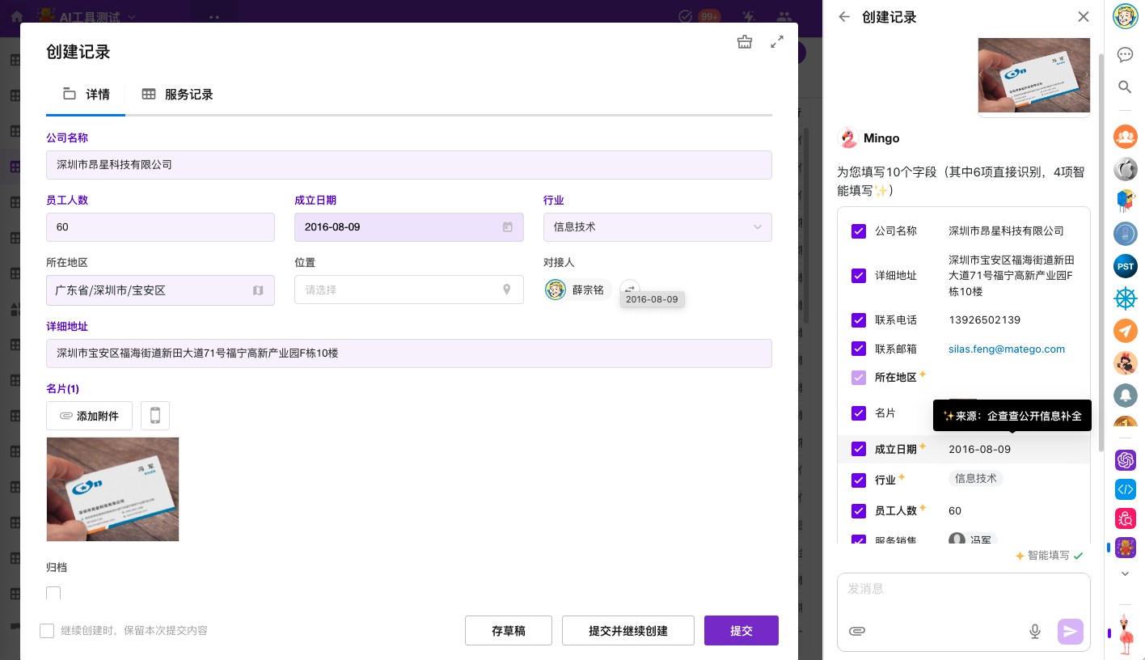Go back using the arrow beside 创建记录
The height and width of the screenshot is (660, 1145).
pyautogui.click(x=844, y=17)
